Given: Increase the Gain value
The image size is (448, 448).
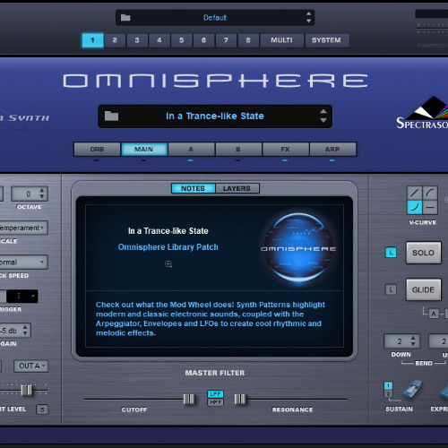Looking at the screenshot, I should tap(25, 327).
